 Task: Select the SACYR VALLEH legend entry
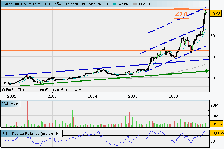[35, 4]
